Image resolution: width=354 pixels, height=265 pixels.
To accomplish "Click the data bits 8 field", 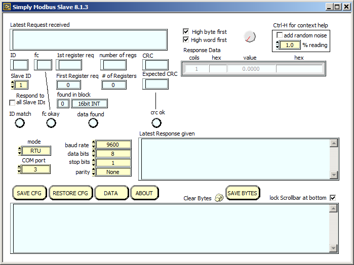I will click(113, 154).
